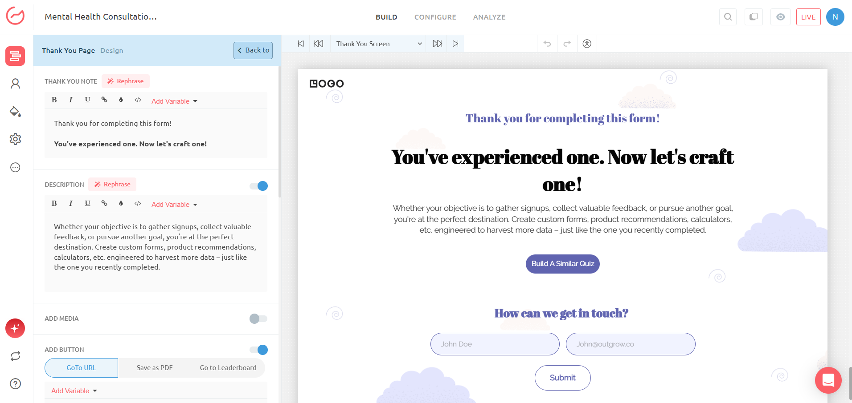Open the Thank You Screen dropdown

click(378, 44)
